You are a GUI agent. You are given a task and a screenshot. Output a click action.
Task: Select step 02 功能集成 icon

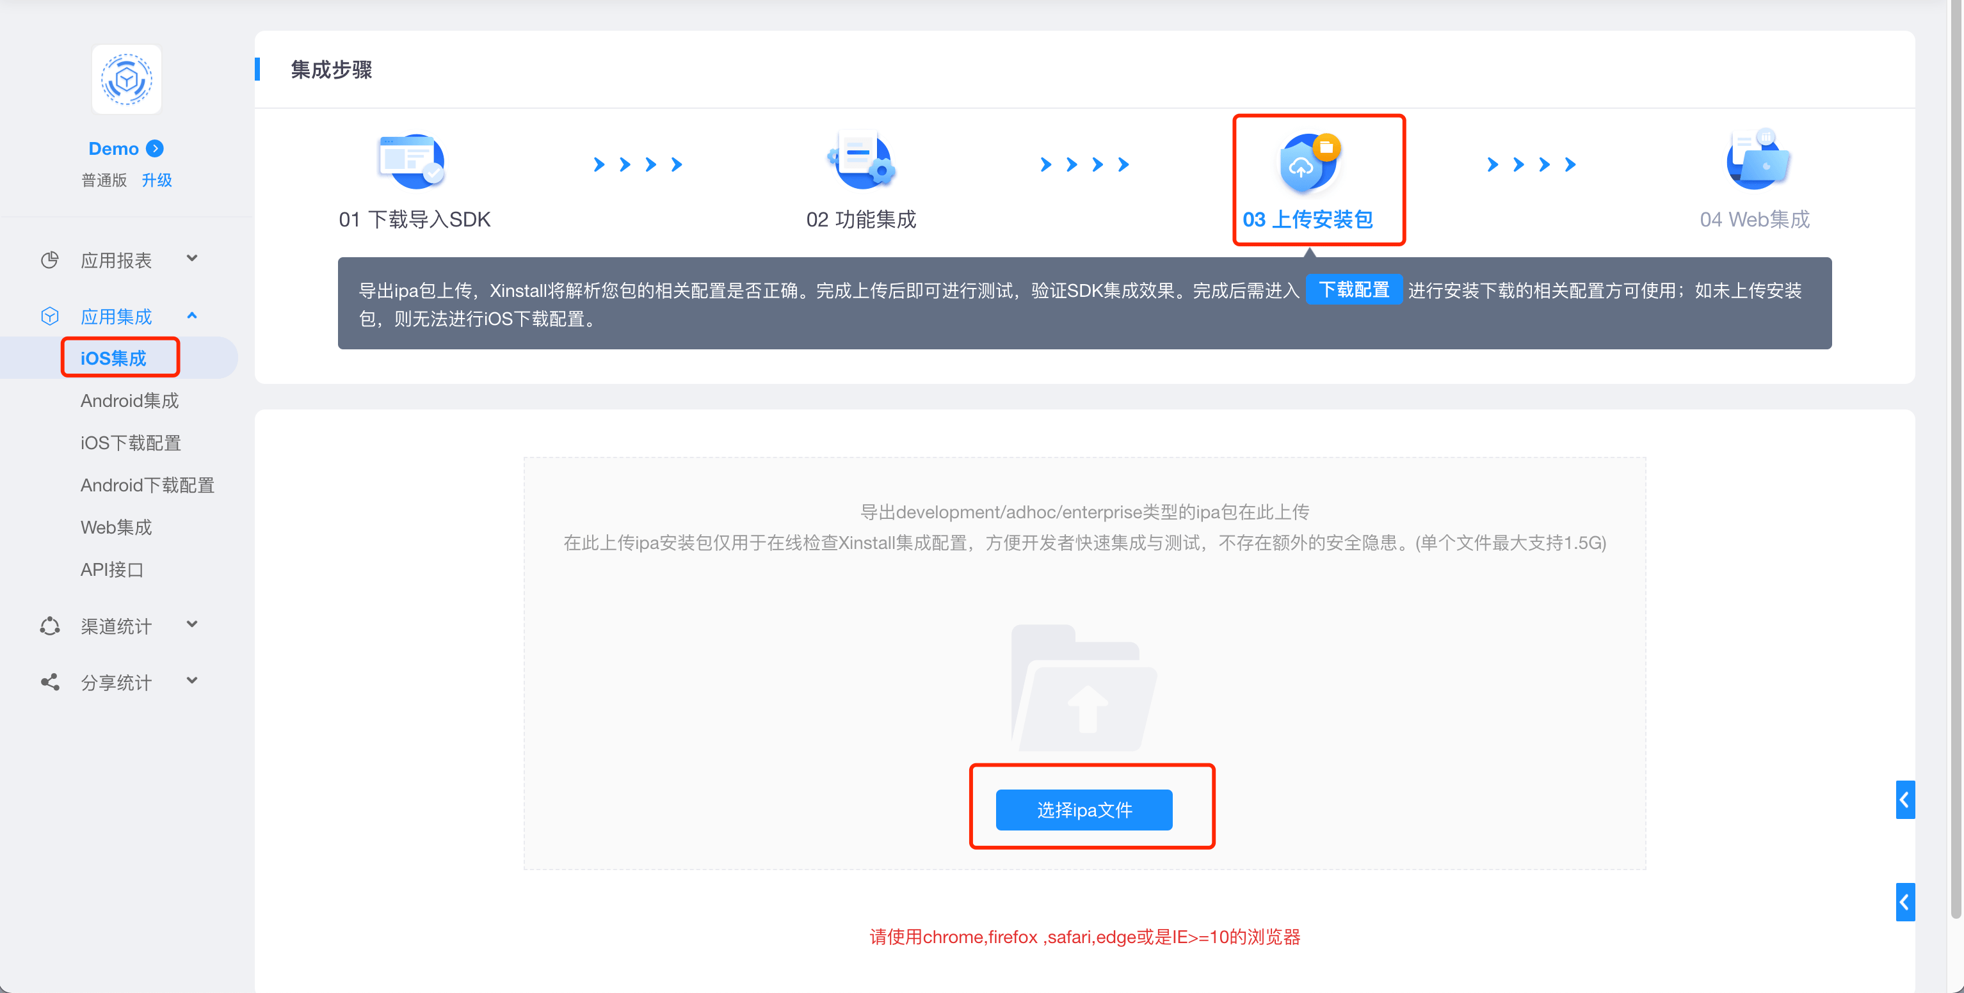pos(862,161)
